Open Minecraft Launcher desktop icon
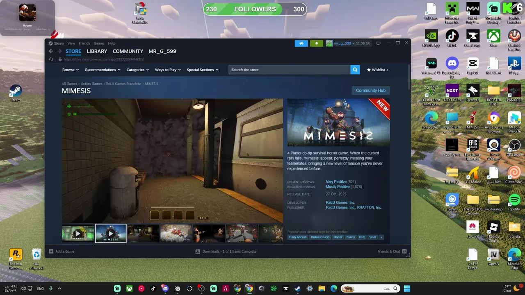Image resolution: width=525 pixels, height=295 pixels. pyautogui.click(x=452, y=13)
